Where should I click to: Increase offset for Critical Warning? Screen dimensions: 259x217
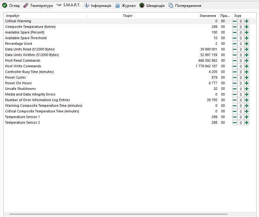[x=247, y=21]
